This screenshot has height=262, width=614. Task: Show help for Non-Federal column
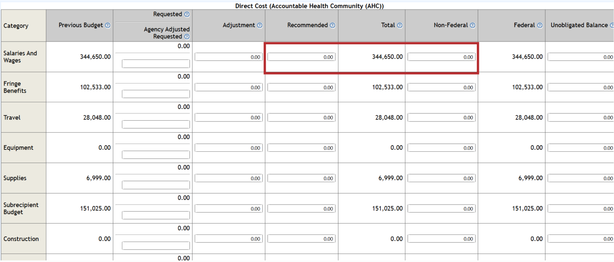(x=472, y=26)
